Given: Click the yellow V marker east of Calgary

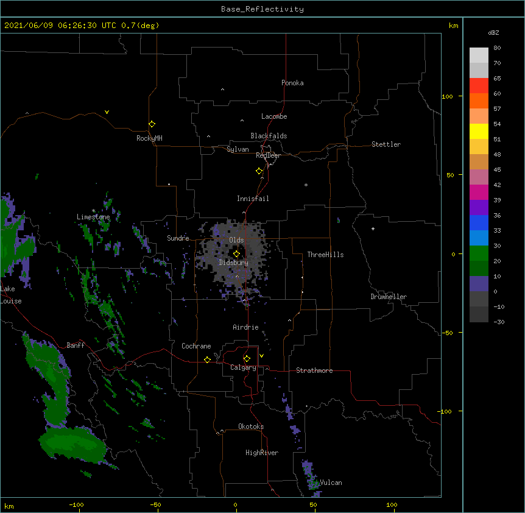Looking at the screenshot, I should 261,356.
